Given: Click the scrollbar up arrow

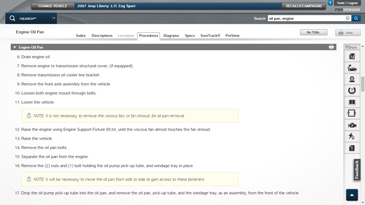Looking at the screenshot, I should (363, 46).
